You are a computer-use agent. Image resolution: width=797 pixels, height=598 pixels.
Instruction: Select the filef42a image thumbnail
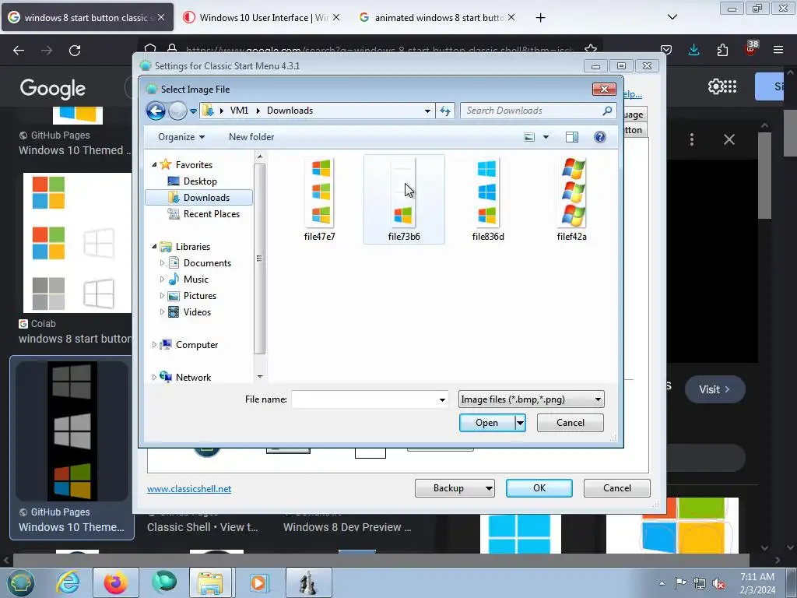[573, 192]
